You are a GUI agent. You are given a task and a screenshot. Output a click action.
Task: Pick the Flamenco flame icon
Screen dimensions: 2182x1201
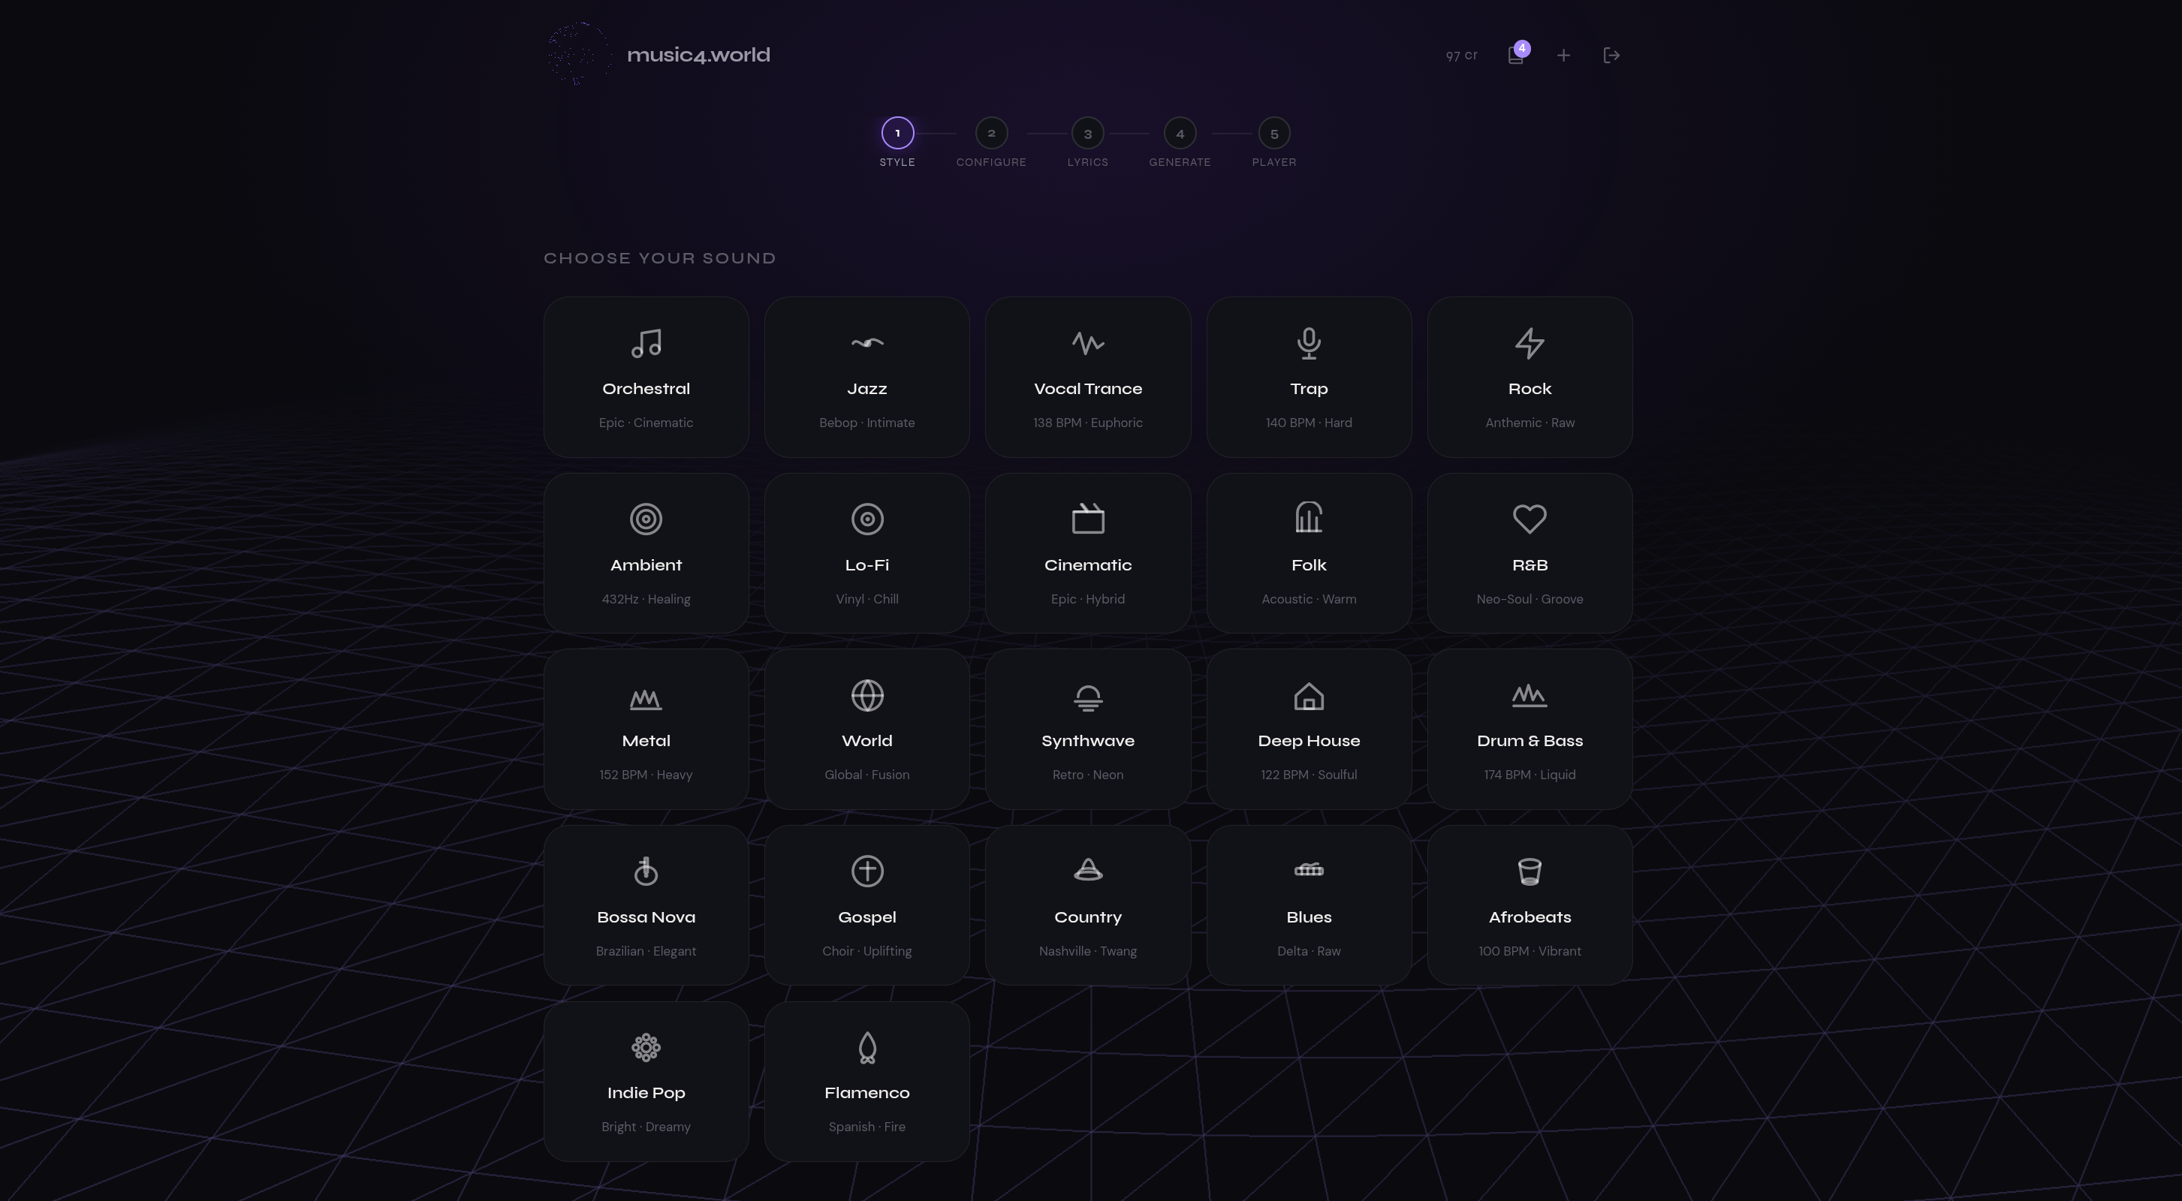point(866,1048)
